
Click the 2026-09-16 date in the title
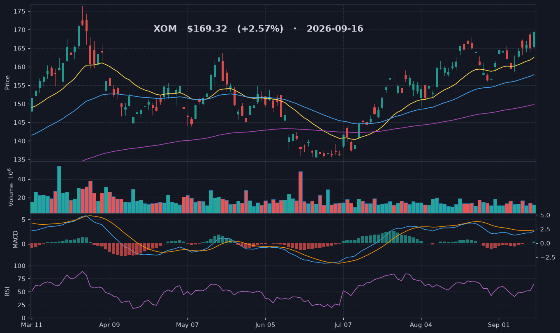(x=335, y=29)
